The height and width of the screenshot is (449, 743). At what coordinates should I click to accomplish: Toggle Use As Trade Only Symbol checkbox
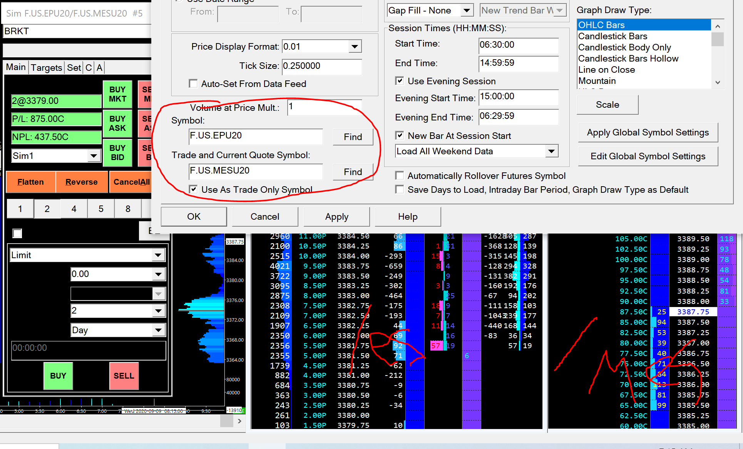pos(194,189)
